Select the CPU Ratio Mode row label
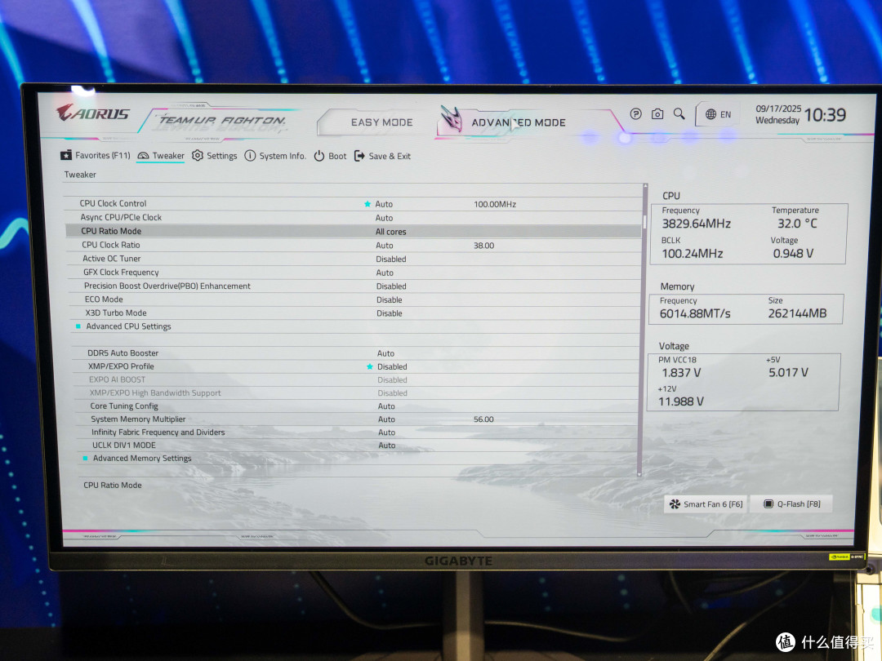The height and width of the screenshot is (661, 882). pos(111,231)
